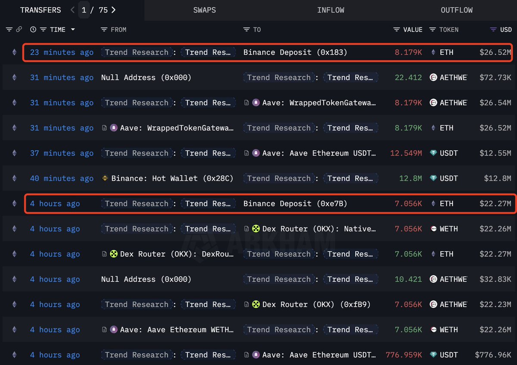Screen dimensions: 517x365
Task: Click the AETHWETH token icon in the $32.83K row
Action: pos(433,279)
